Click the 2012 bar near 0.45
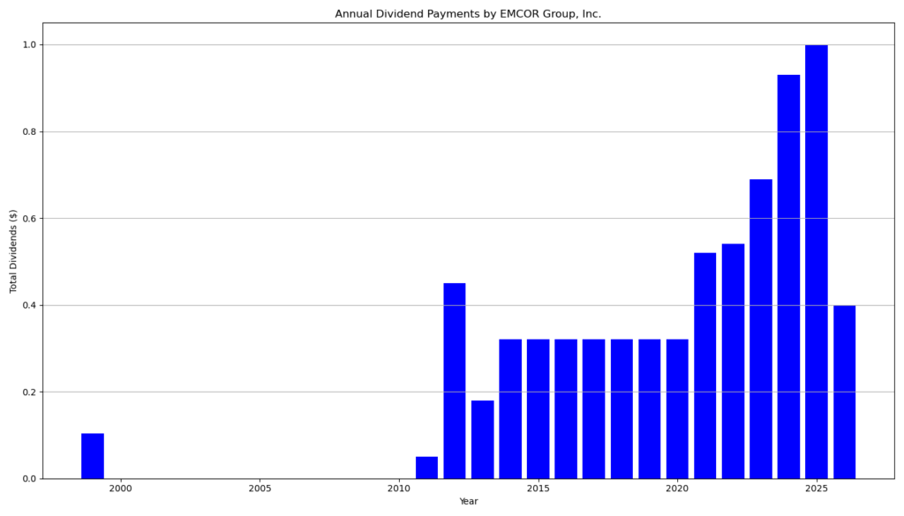 (x=455, y=381)
